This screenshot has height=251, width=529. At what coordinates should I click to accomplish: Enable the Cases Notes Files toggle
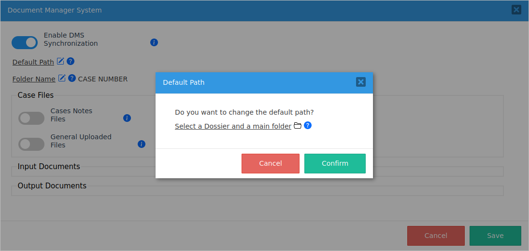(31, 118)
